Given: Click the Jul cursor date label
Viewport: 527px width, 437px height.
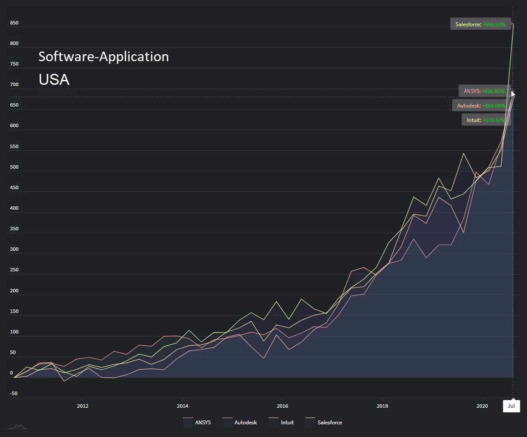Looking at the screenshot, I should coord(511,406).
